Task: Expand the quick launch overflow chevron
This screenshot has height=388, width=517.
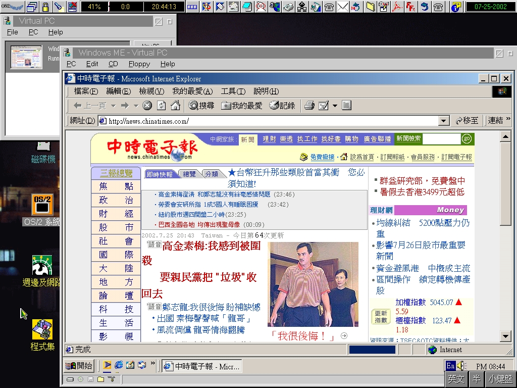Action: [x=152, y=363]
